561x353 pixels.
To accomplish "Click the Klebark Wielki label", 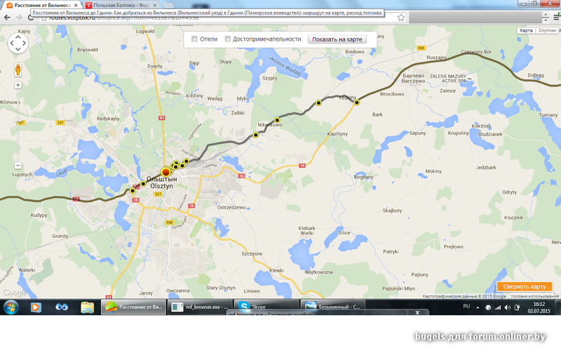I will click(x=306, y=231).
